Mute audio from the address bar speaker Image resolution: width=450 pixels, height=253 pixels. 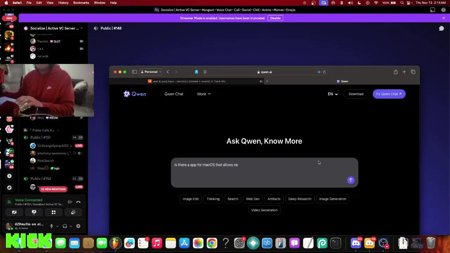(x=319, y=72)
